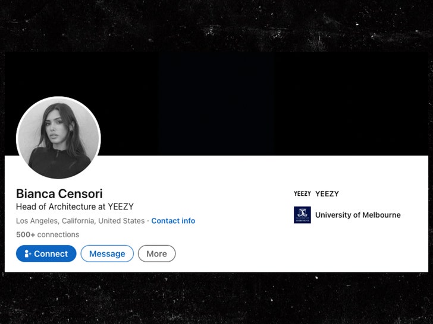Click the YEEZY word in the headline
The width and height of the screenshot is (433, 324).
point(121,207)
